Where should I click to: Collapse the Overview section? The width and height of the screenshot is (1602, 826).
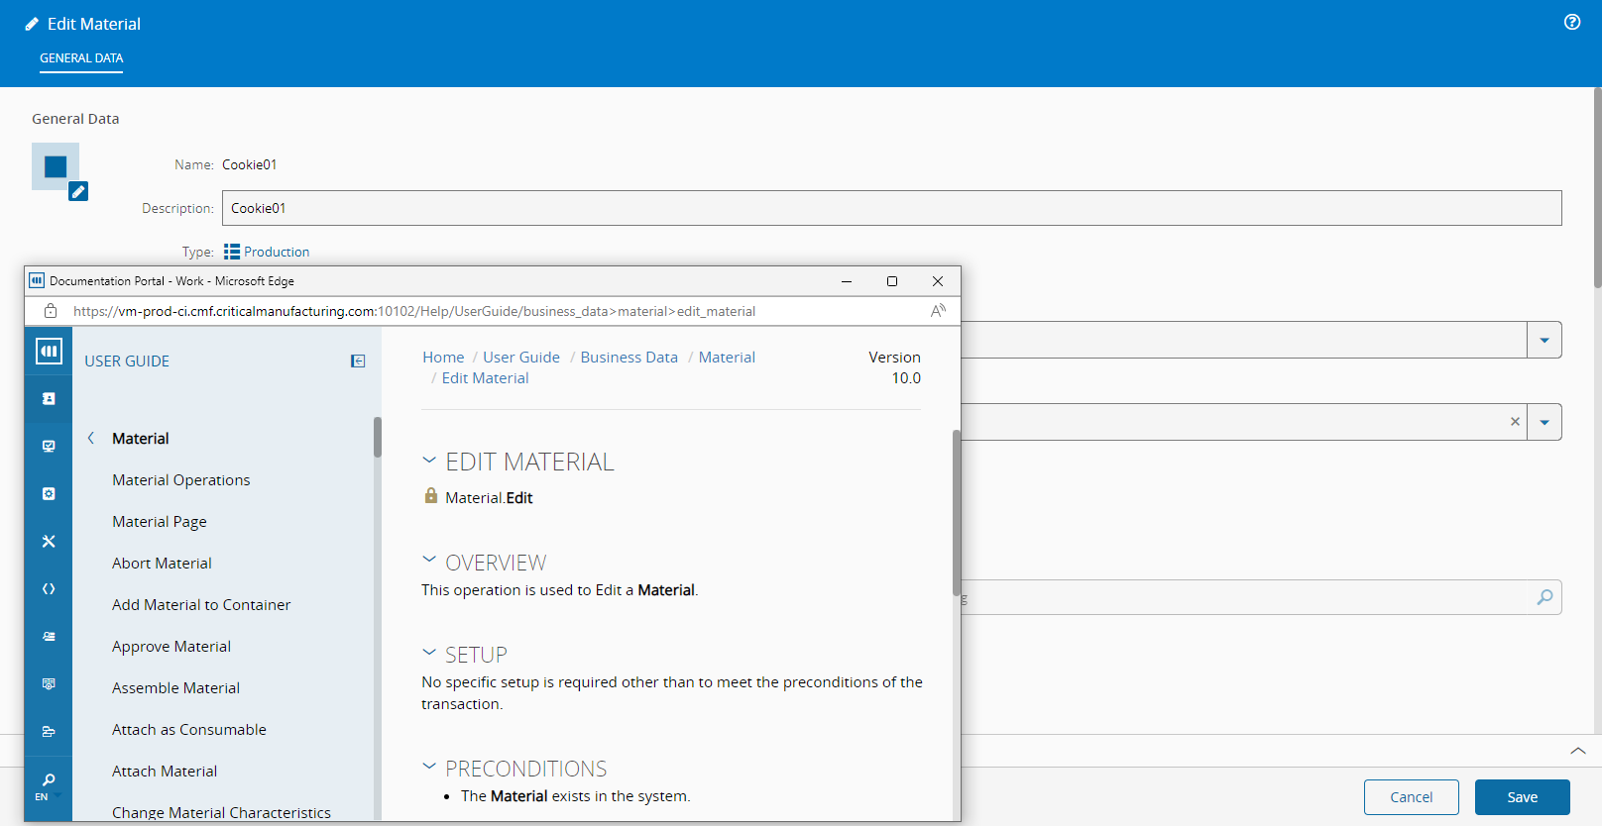[429, 561]
